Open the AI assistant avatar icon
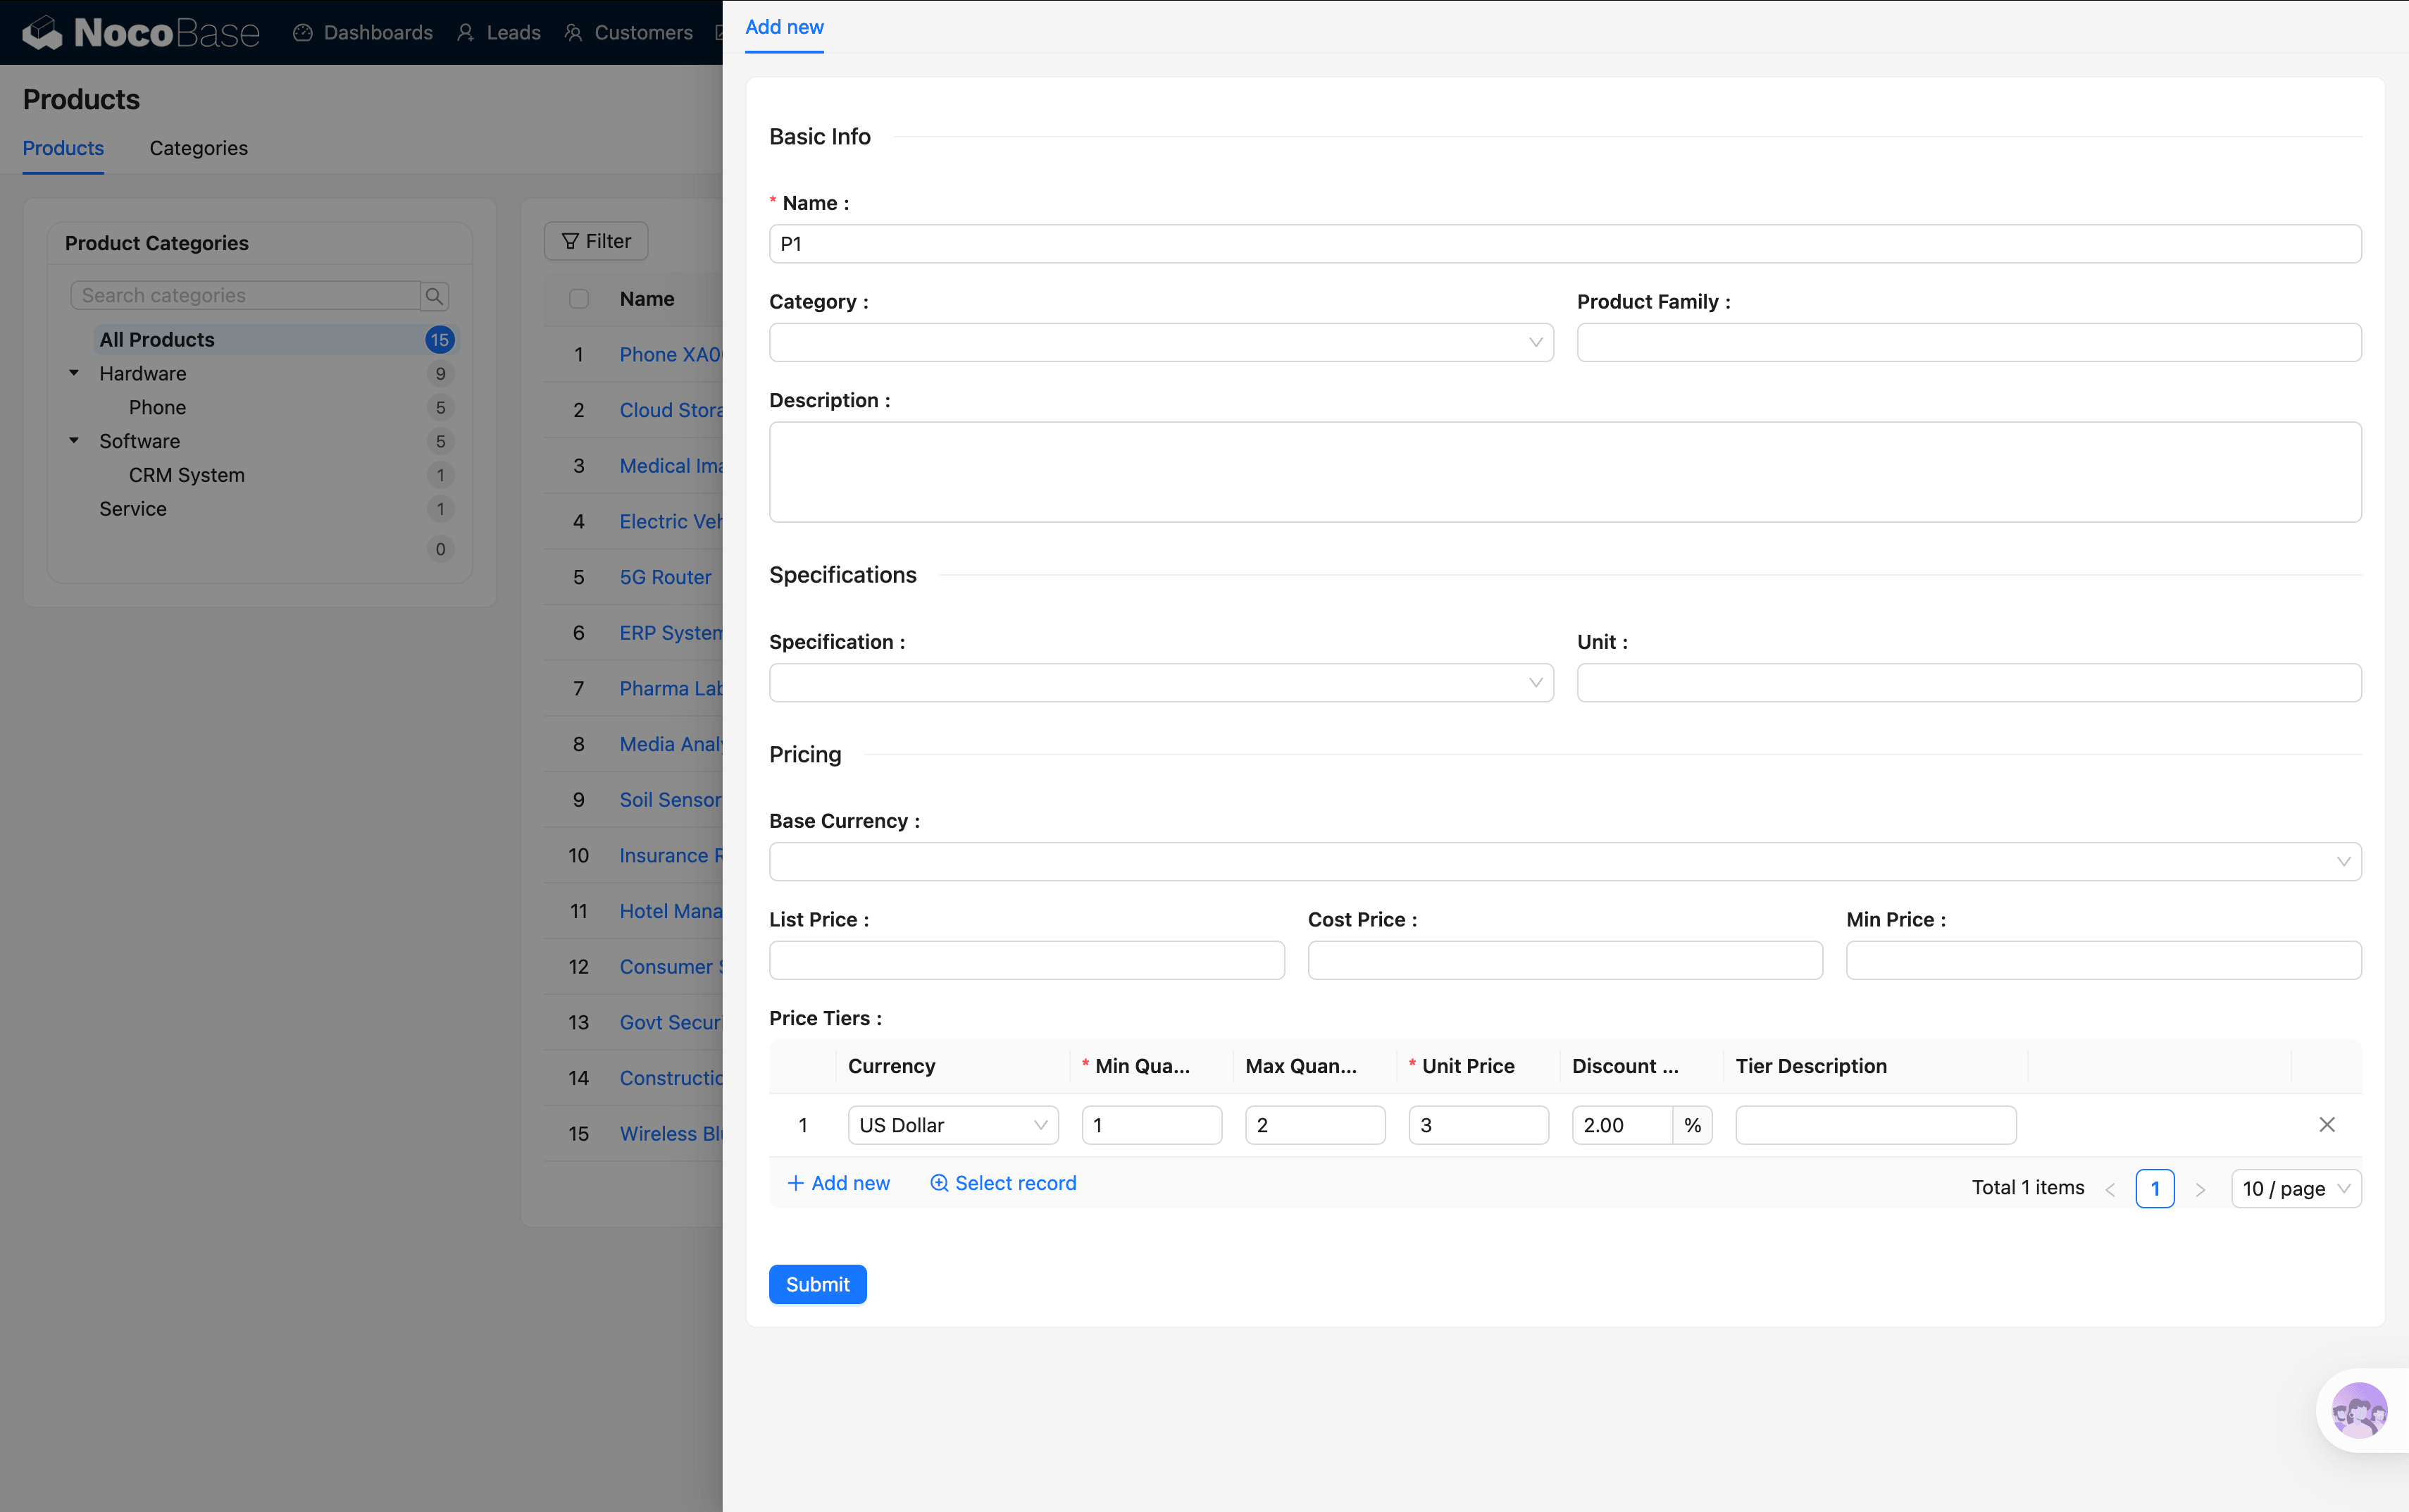 [x=2358, y=1410]
